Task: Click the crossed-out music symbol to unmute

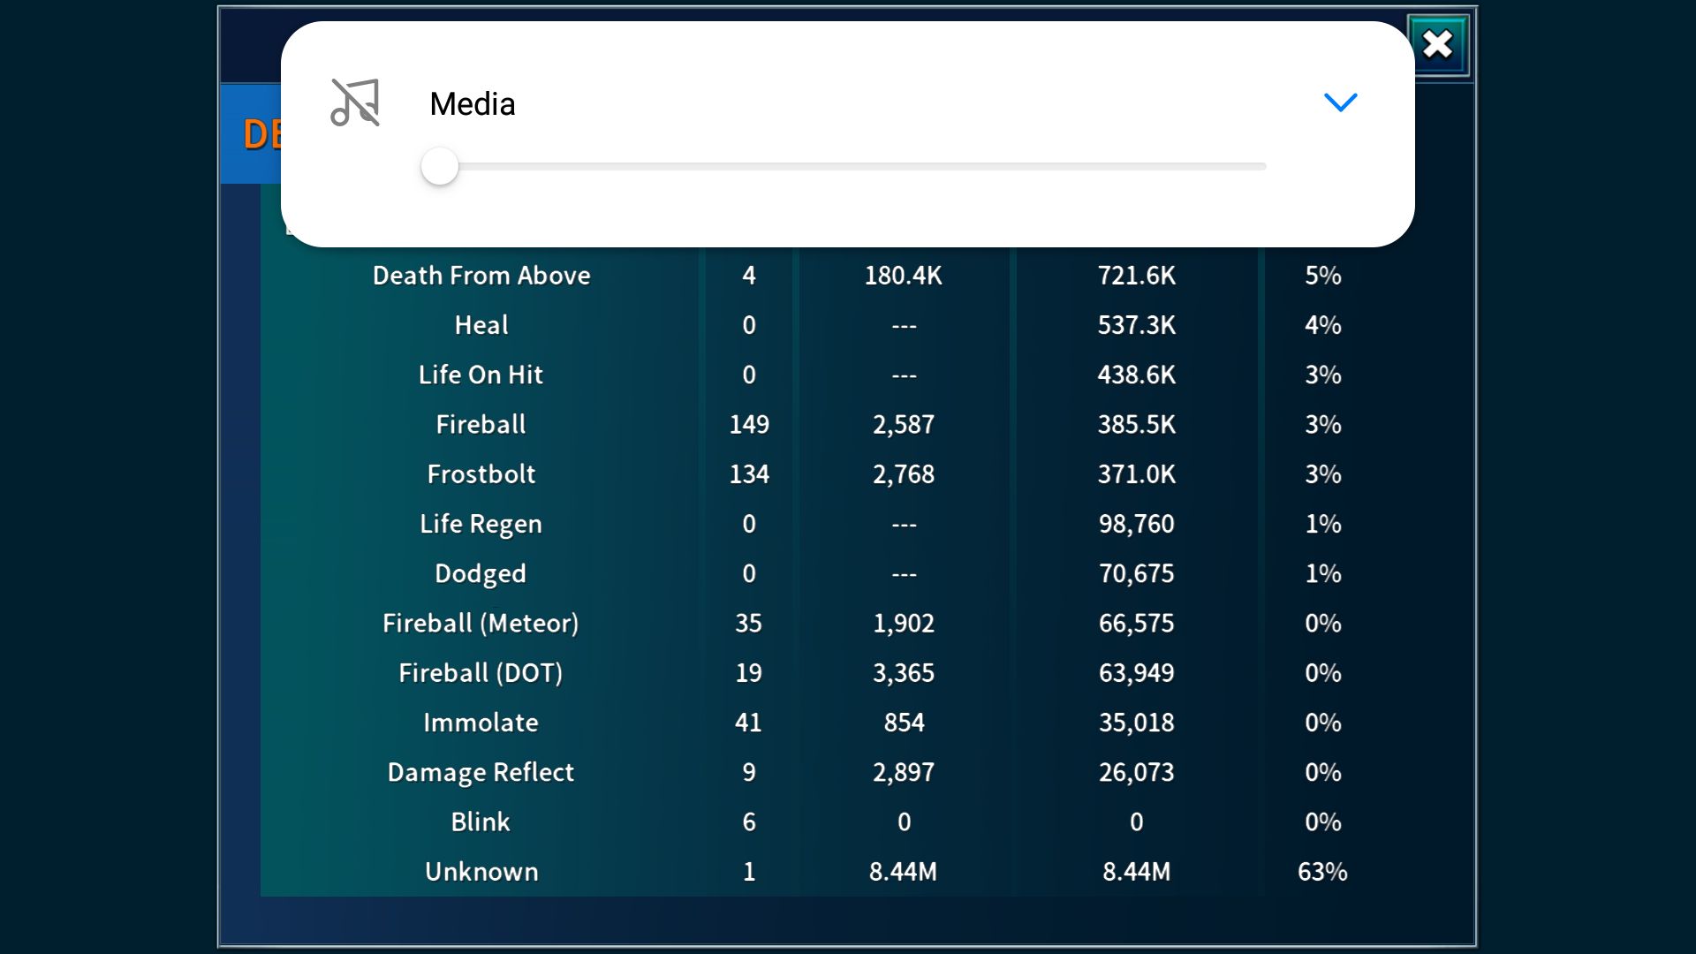Action: point(356,103)
